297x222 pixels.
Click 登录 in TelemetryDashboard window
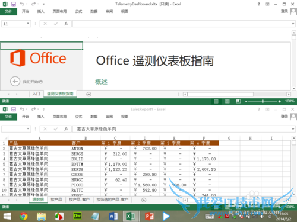click(285, 11)
